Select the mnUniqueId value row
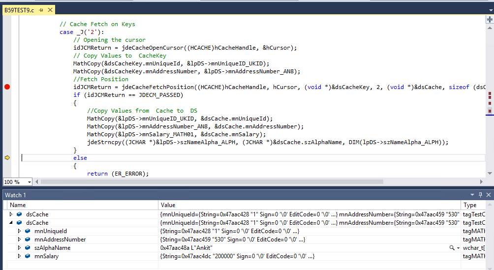This screenshot has height=270, width=494. click(230, 231)
